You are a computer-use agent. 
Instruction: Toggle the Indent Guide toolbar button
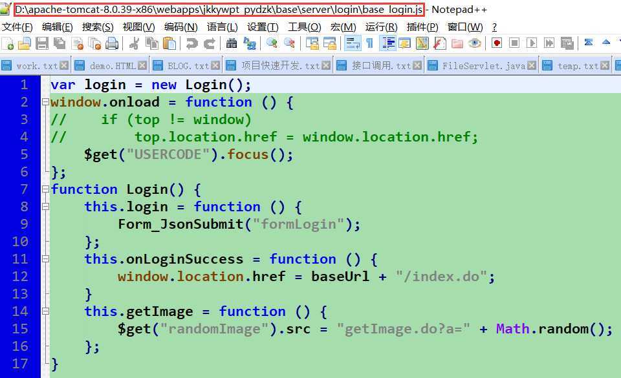388,43
